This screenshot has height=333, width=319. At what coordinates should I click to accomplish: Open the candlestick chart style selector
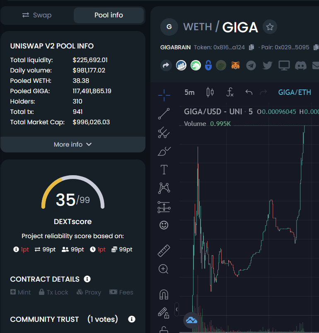click(x=210, y=92)
